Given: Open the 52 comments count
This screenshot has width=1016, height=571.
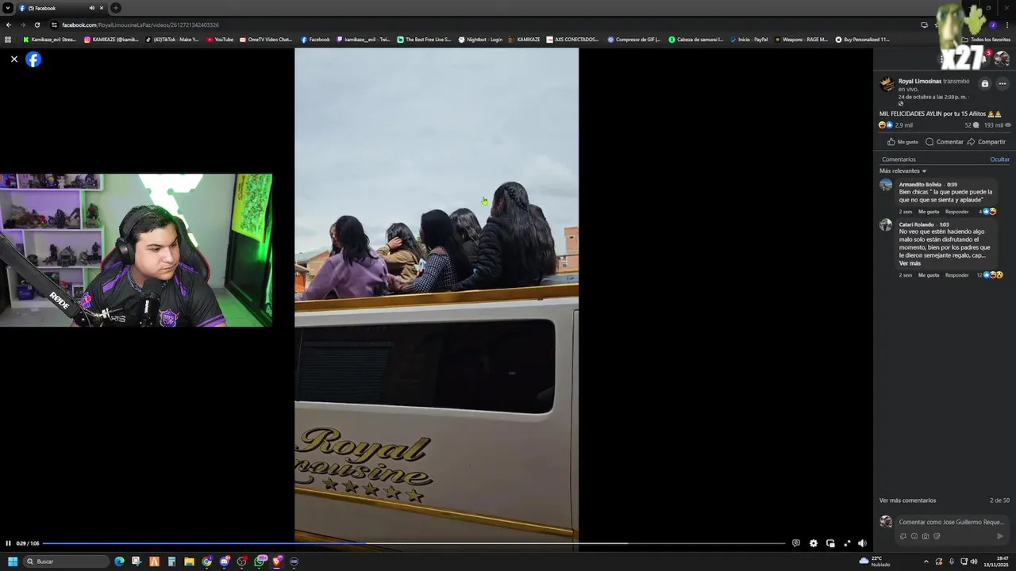Looking at the screenshot, I should (x=972, y=125).
